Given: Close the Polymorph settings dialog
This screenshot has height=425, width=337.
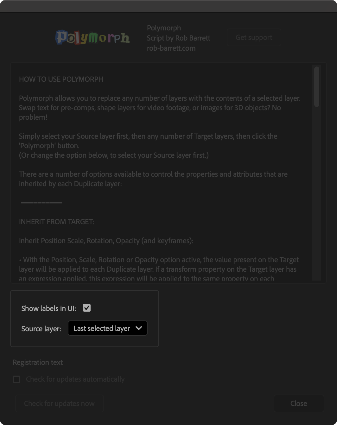Looking at the screenshot, I should [x=298, y=403].
